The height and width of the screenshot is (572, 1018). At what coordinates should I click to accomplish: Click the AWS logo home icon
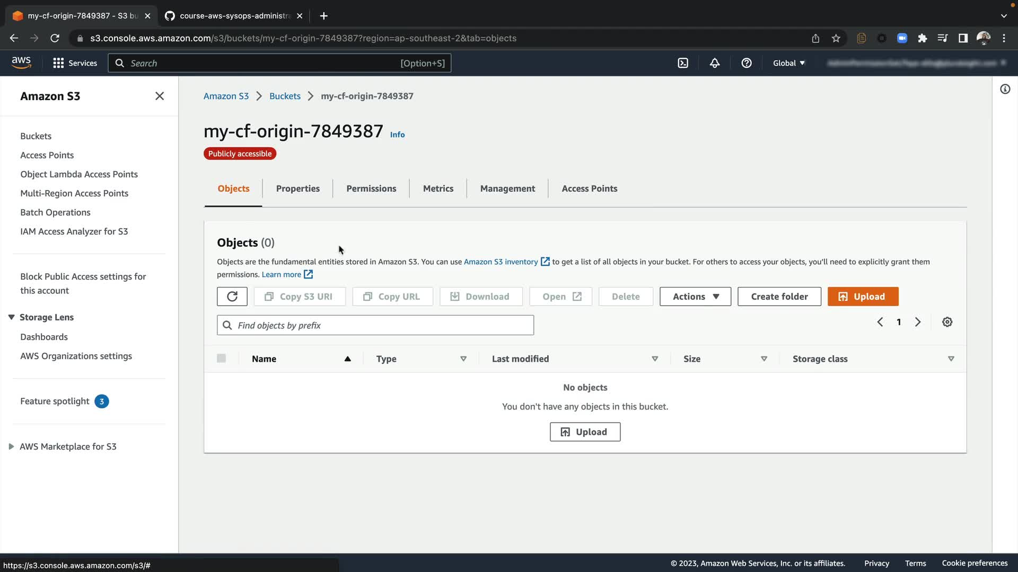coord(21,62)
